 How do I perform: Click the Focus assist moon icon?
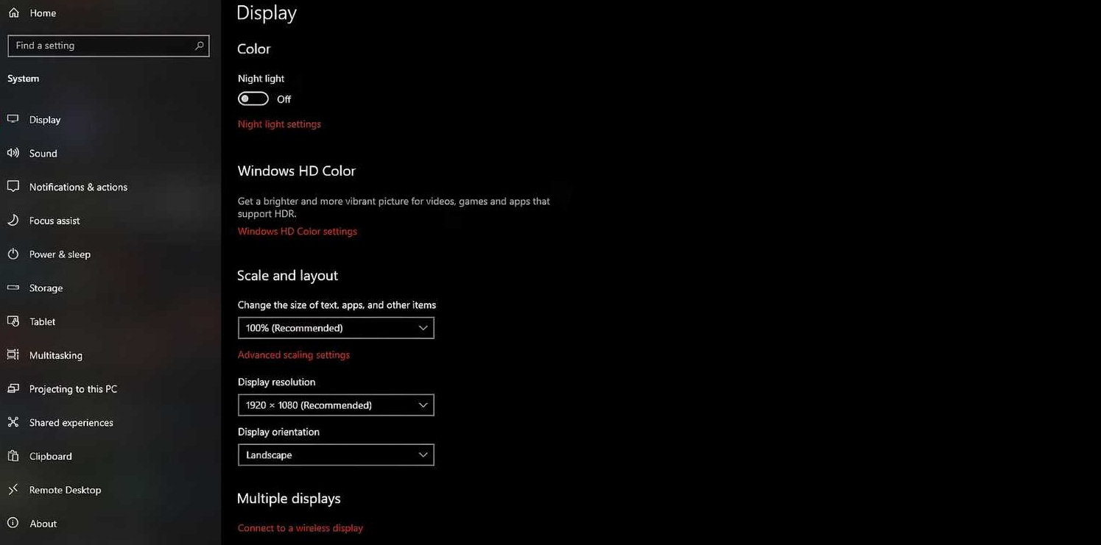(13, 221)
